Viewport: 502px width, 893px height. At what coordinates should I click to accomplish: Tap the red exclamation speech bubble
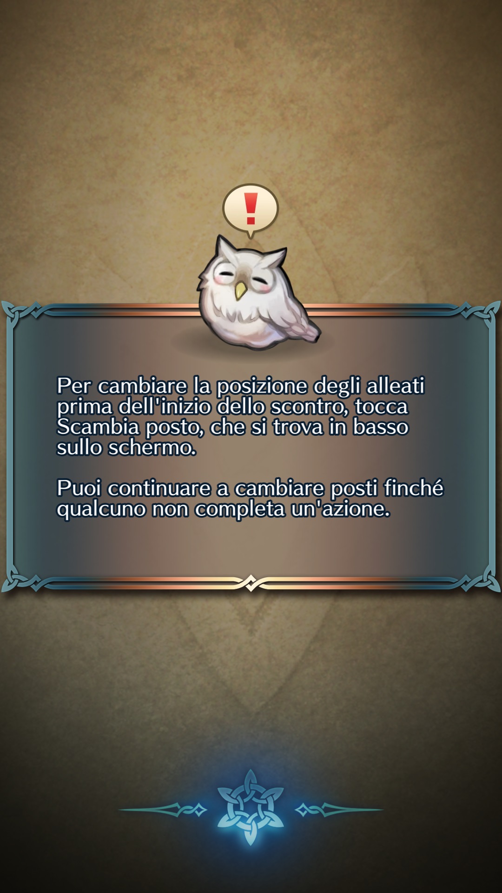coord(251,209)
